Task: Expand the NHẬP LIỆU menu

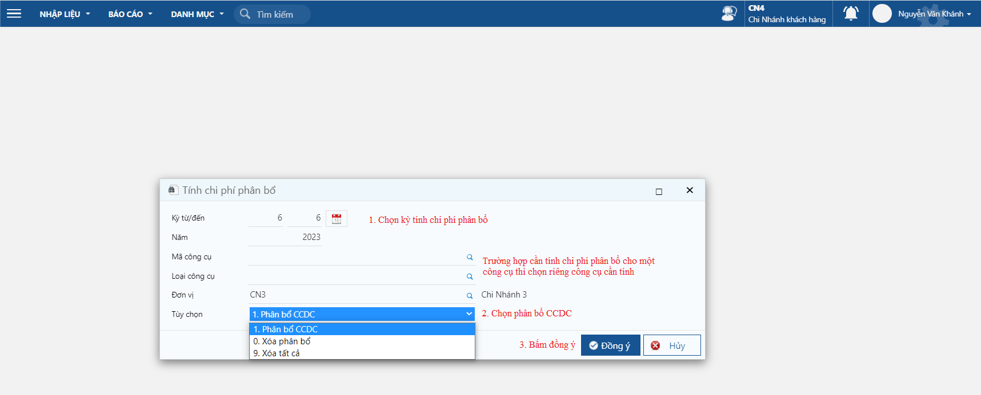Action: click(65, 14)
